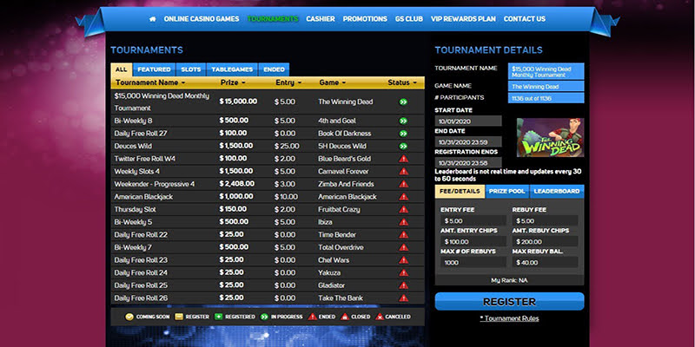695x347 pixels.
Task: Click in-progress status icon for Bi-Weekly 8
Action: (403, 121)
